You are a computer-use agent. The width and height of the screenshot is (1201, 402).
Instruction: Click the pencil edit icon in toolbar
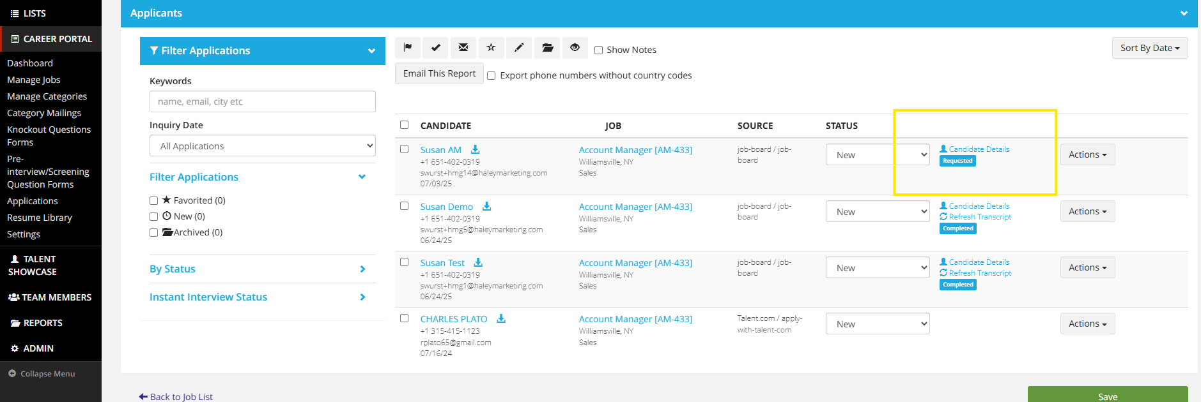click(519, 48)
